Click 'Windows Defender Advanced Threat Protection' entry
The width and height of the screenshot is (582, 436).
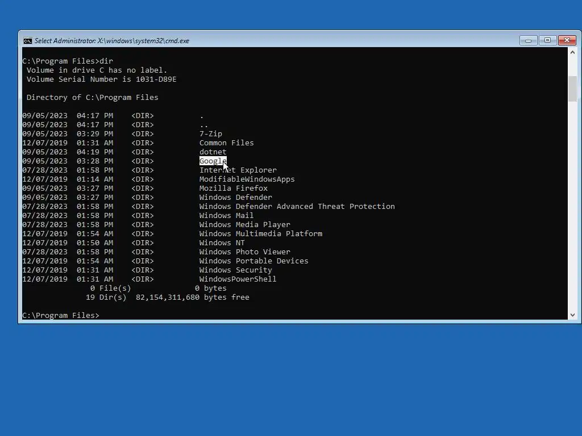click(297, 207)
